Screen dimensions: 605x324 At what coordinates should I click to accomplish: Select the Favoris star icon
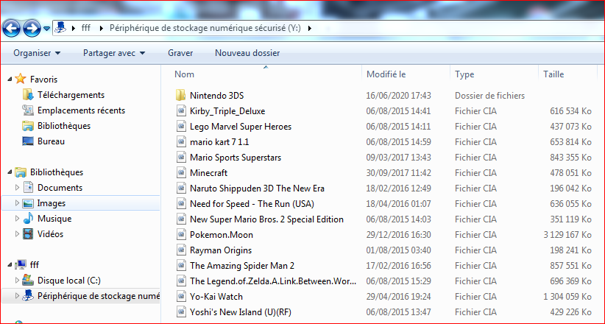click(21, 80)
